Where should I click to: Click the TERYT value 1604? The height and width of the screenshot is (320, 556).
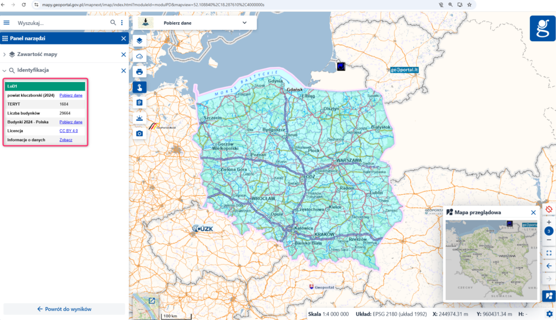click(64, 104)
